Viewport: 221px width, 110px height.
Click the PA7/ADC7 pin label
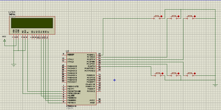(72, 82)
